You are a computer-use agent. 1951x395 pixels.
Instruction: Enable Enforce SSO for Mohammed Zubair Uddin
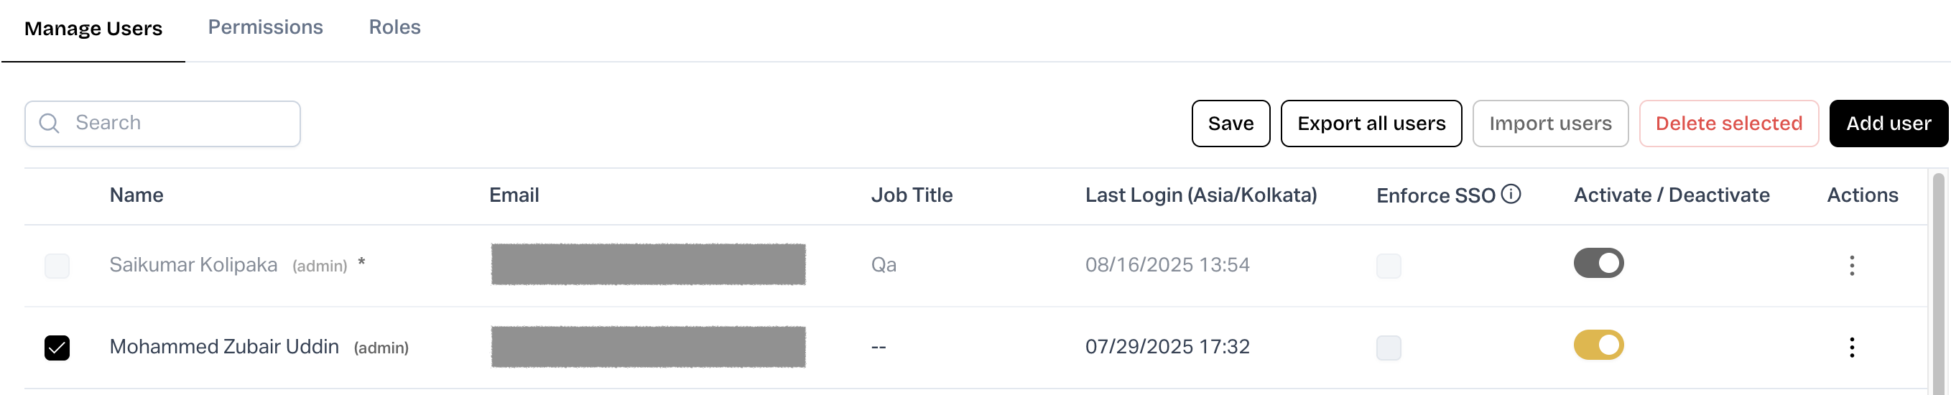click(x=1388, y=348)
